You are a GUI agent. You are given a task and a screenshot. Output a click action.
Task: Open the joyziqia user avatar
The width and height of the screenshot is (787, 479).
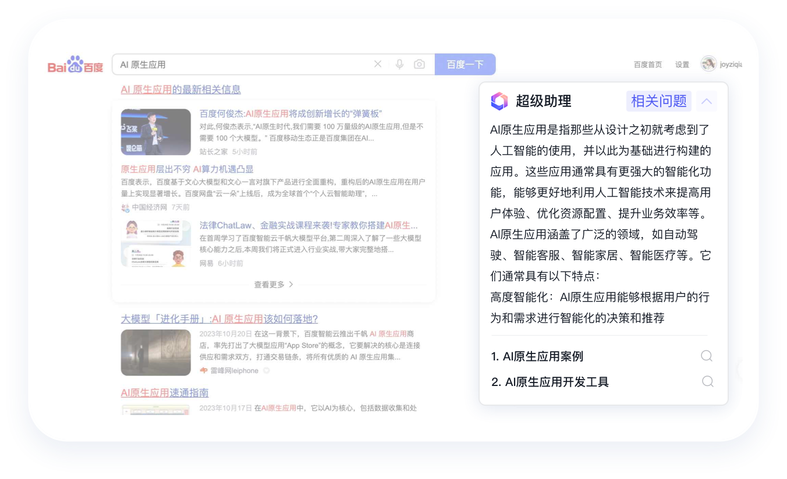(708, 64)
